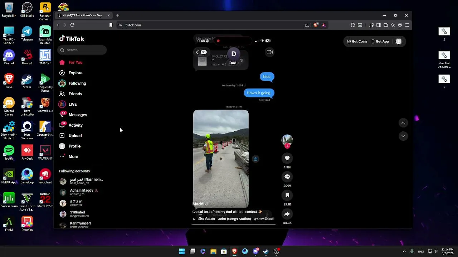The image size is (458, 257).
Task: Select the Spotify desktop shortcut
Action: [9, 153]
